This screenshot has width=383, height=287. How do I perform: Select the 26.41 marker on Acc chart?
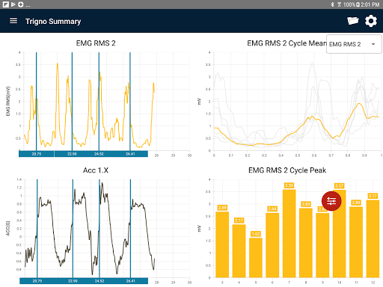pyautogui.click(x=130, y=281)
